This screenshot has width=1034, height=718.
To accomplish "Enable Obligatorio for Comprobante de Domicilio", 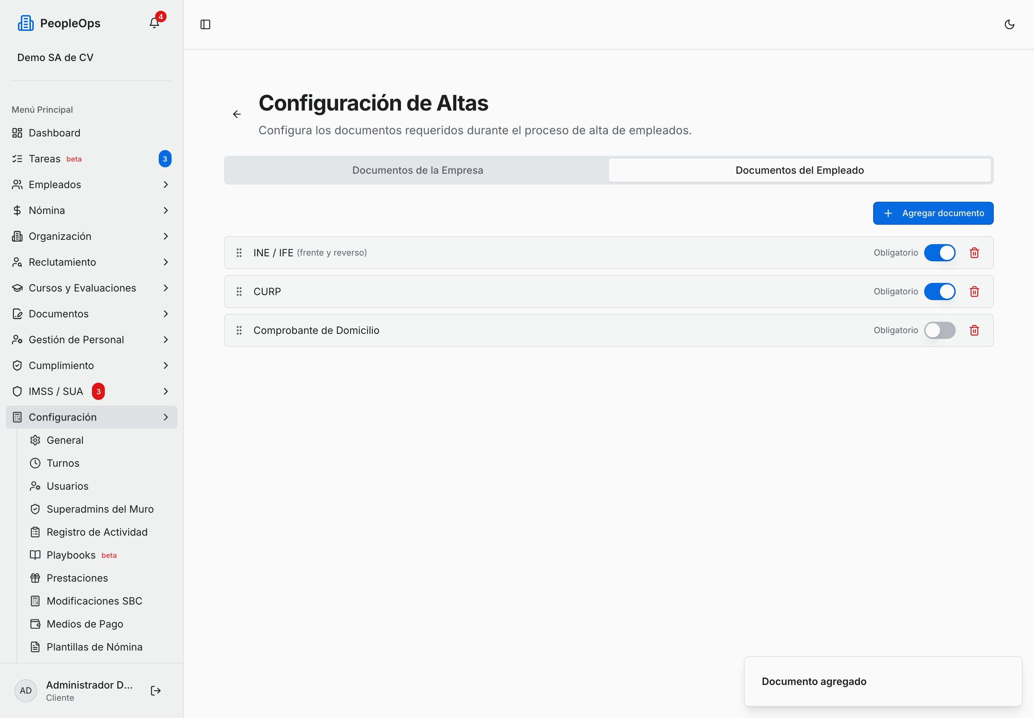I will point(940,330).
